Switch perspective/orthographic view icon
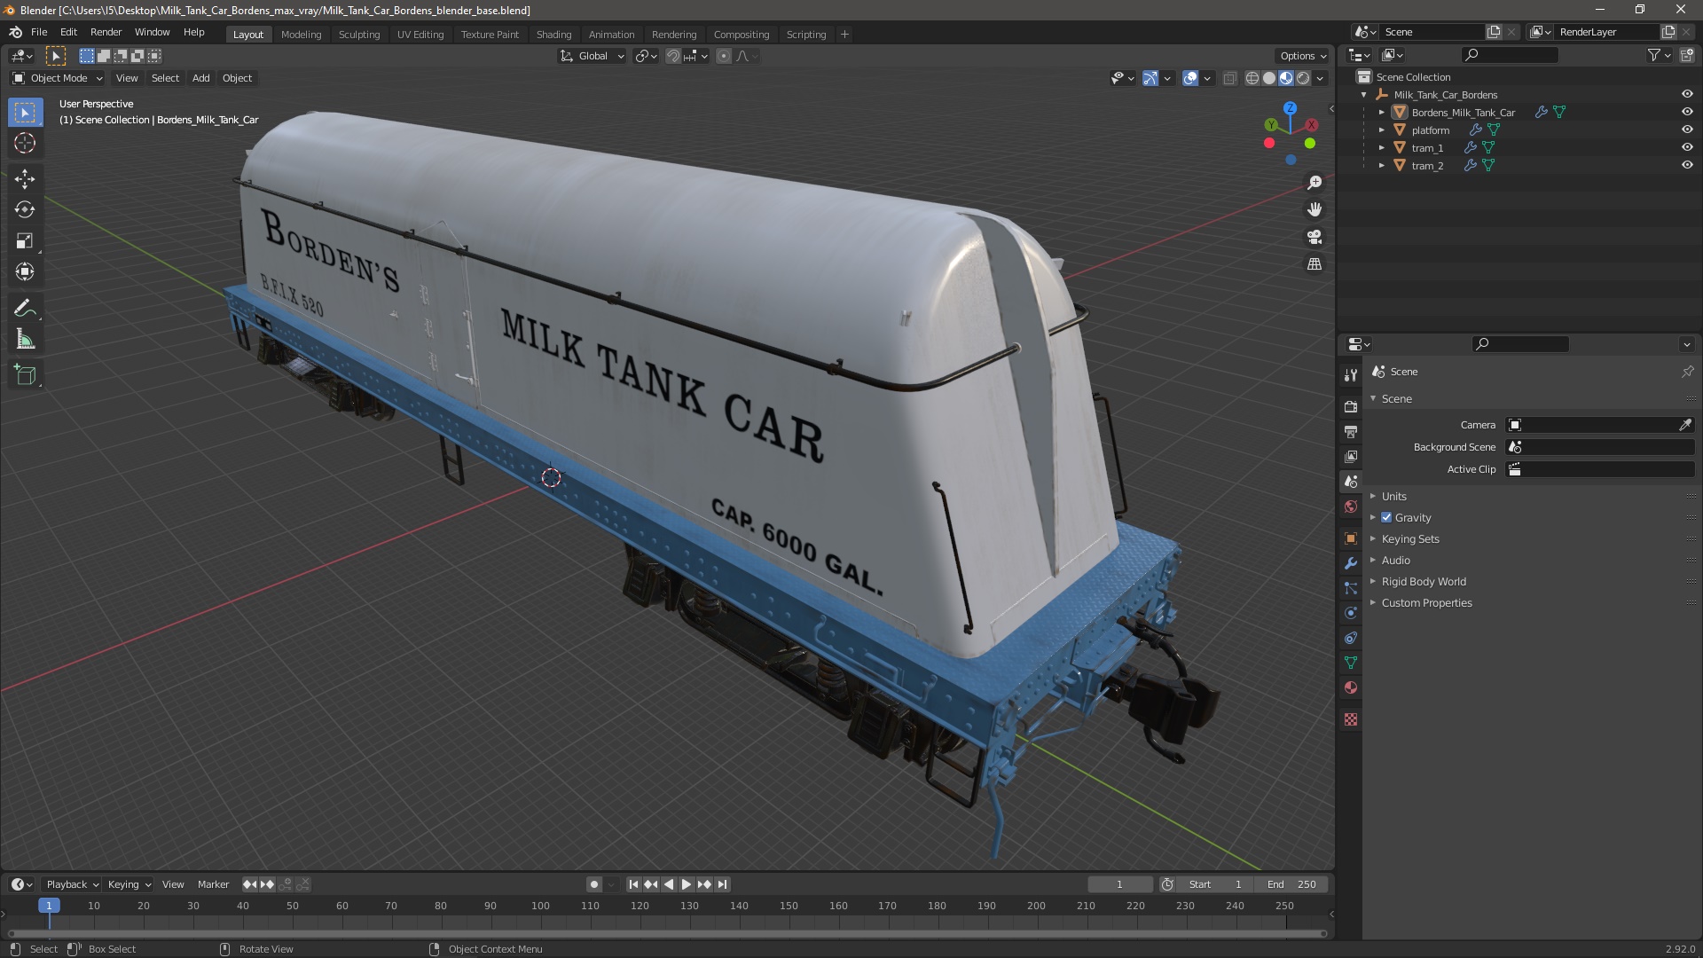This screenshot has width=1703, height=958. tap(1315, 264)
